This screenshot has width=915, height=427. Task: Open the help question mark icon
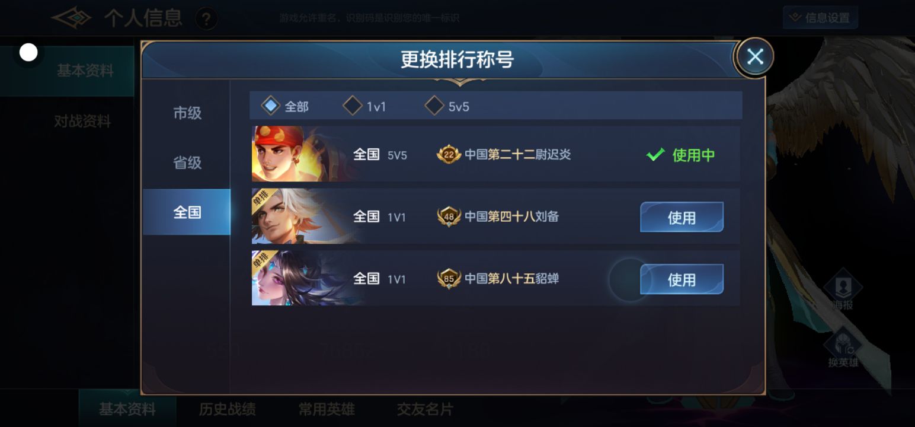(x=206, y=20)
